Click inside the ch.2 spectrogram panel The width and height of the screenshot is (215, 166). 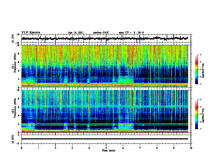[x=105, y=111]
